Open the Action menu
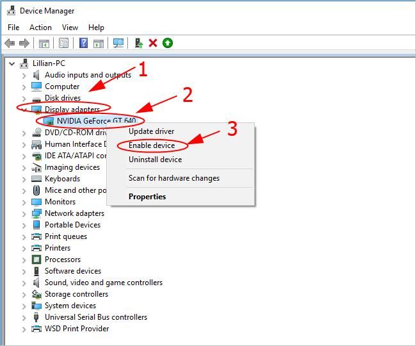Viewport: 416px width, 346px height. tap(40, 28)
